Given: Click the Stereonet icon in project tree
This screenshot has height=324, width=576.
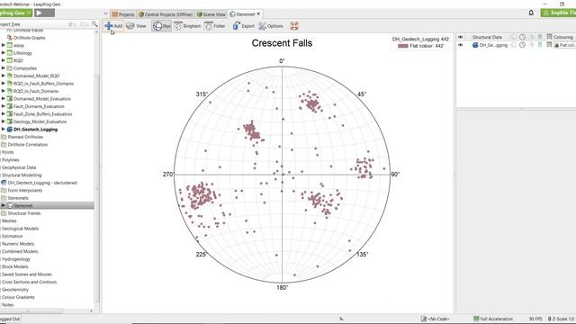Looking at the screenshot, I should (x=10, y=205).
